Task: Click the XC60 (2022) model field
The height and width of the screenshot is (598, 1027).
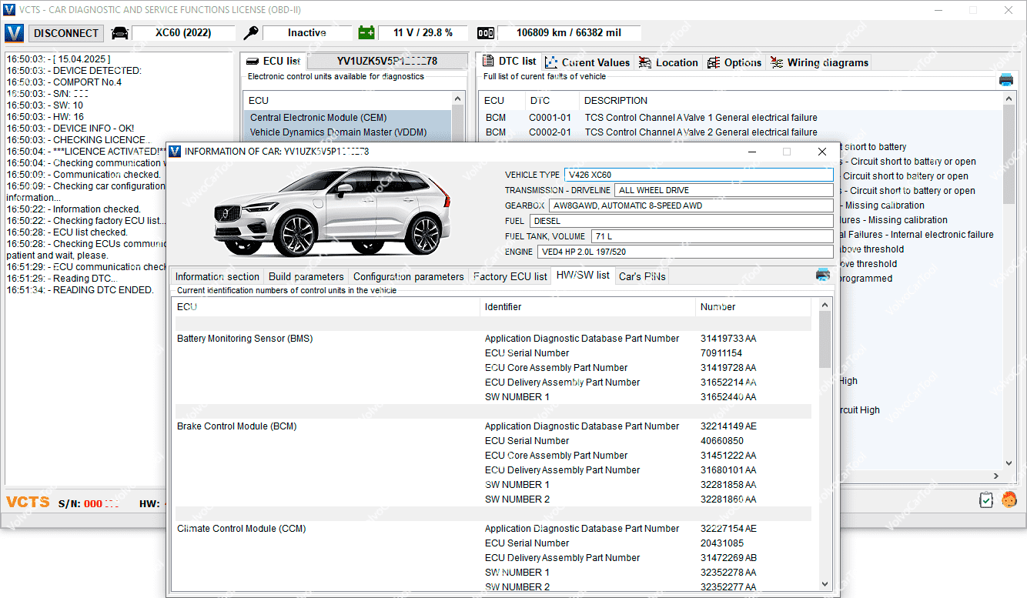Action: (183, 33)
